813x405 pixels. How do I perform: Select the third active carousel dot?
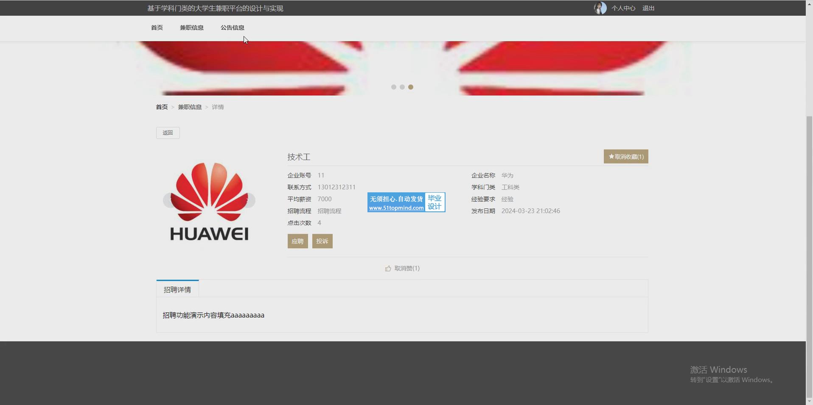click(411, 87)
